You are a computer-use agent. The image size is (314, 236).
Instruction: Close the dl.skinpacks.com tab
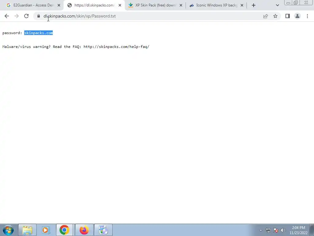point(120,5)
